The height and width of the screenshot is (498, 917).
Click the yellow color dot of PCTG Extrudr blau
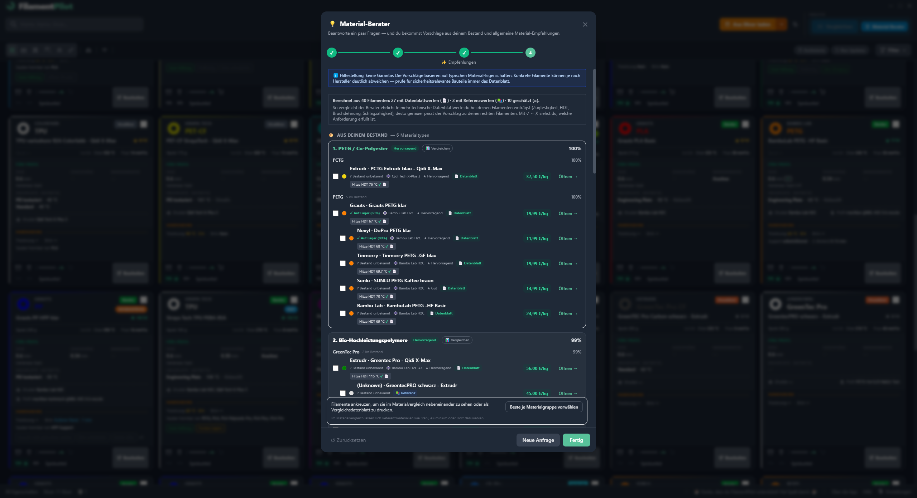click(344, 176)
